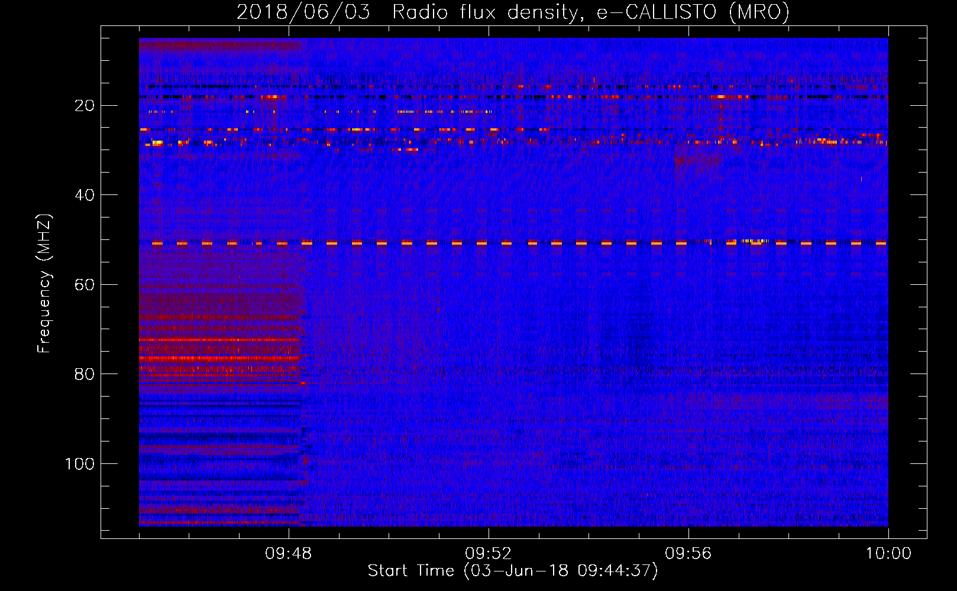This screenshot has width=957, height=591.
Task: Click the bright red emission band near 75 MHz
Action: tap(219, 358)
